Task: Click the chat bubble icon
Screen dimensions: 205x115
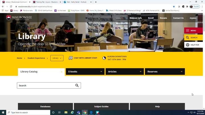Action: point(71,58)
